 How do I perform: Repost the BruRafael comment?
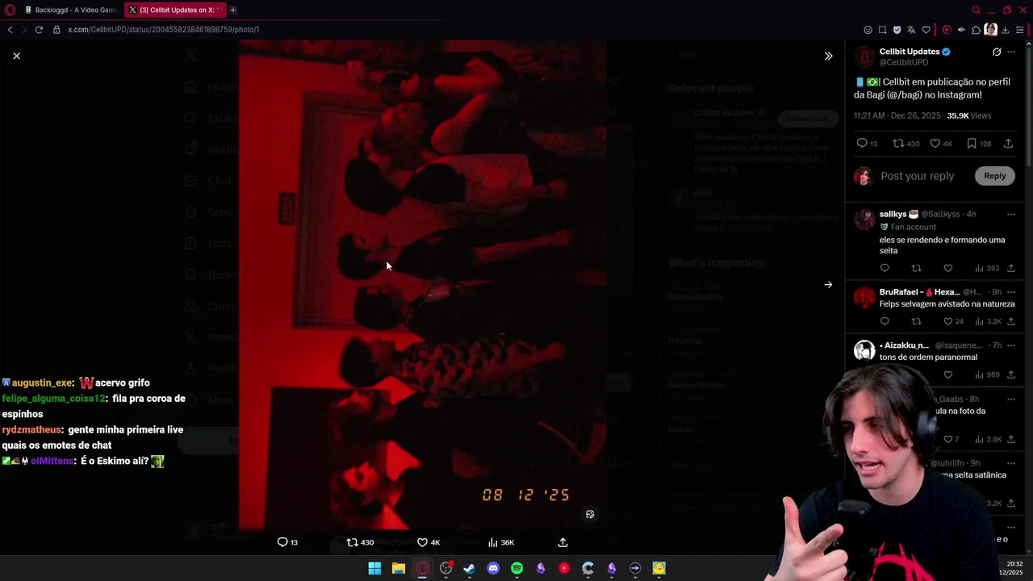coord(916,321)
